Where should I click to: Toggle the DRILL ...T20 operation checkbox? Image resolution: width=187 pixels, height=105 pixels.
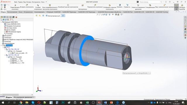pos(11,59)
